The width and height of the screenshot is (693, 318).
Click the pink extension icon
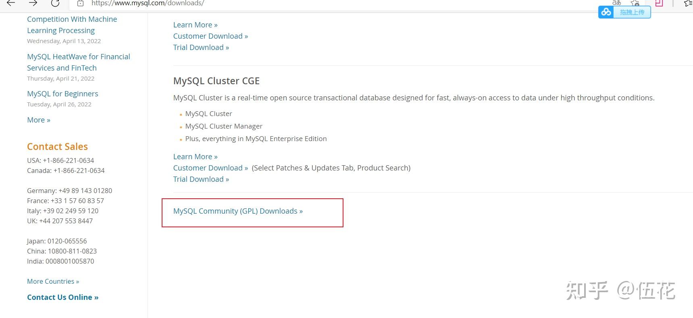[x=659, y=3]
